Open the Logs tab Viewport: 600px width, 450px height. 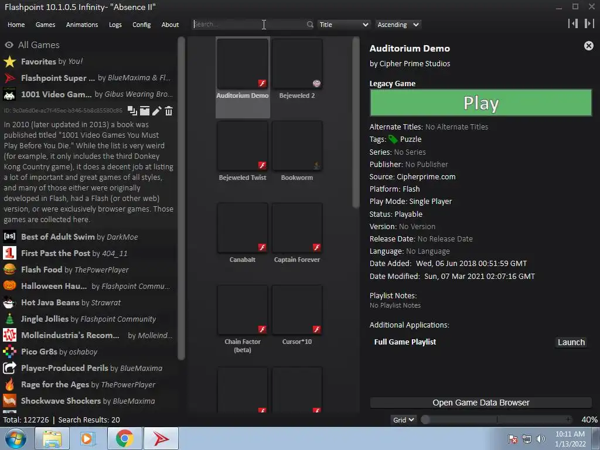(x=115, y=25)
